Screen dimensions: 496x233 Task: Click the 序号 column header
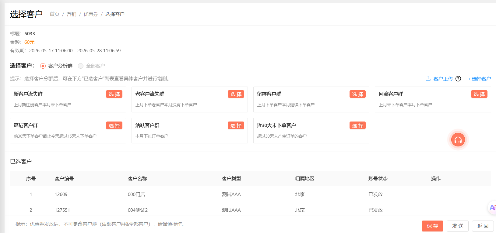pos(31,179)
